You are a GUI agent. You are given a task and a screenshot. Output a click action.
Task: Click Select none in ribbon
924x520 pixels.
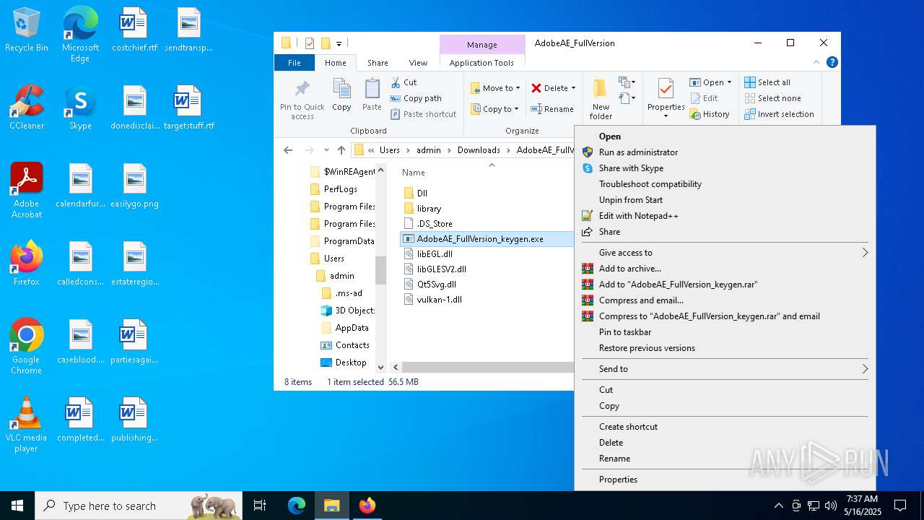click(x=772, y=98)
